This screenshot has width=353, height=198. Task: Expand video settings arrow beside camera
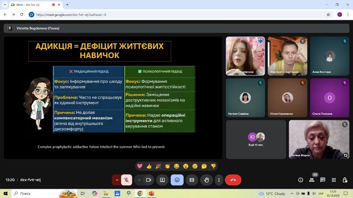tap(139, 180)
